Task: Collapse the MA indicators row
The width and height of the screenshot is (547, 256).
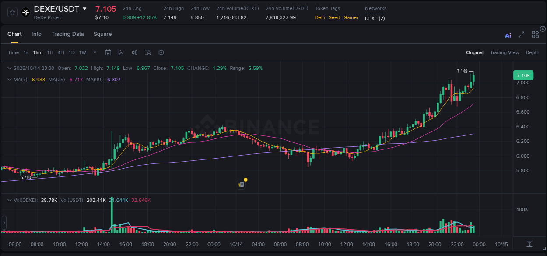Action: [x=9, y=80]
